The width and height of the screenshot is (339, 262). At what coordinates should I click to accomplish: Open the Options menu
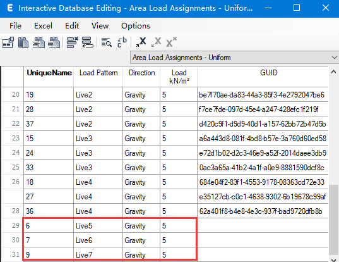click(136, 26)
